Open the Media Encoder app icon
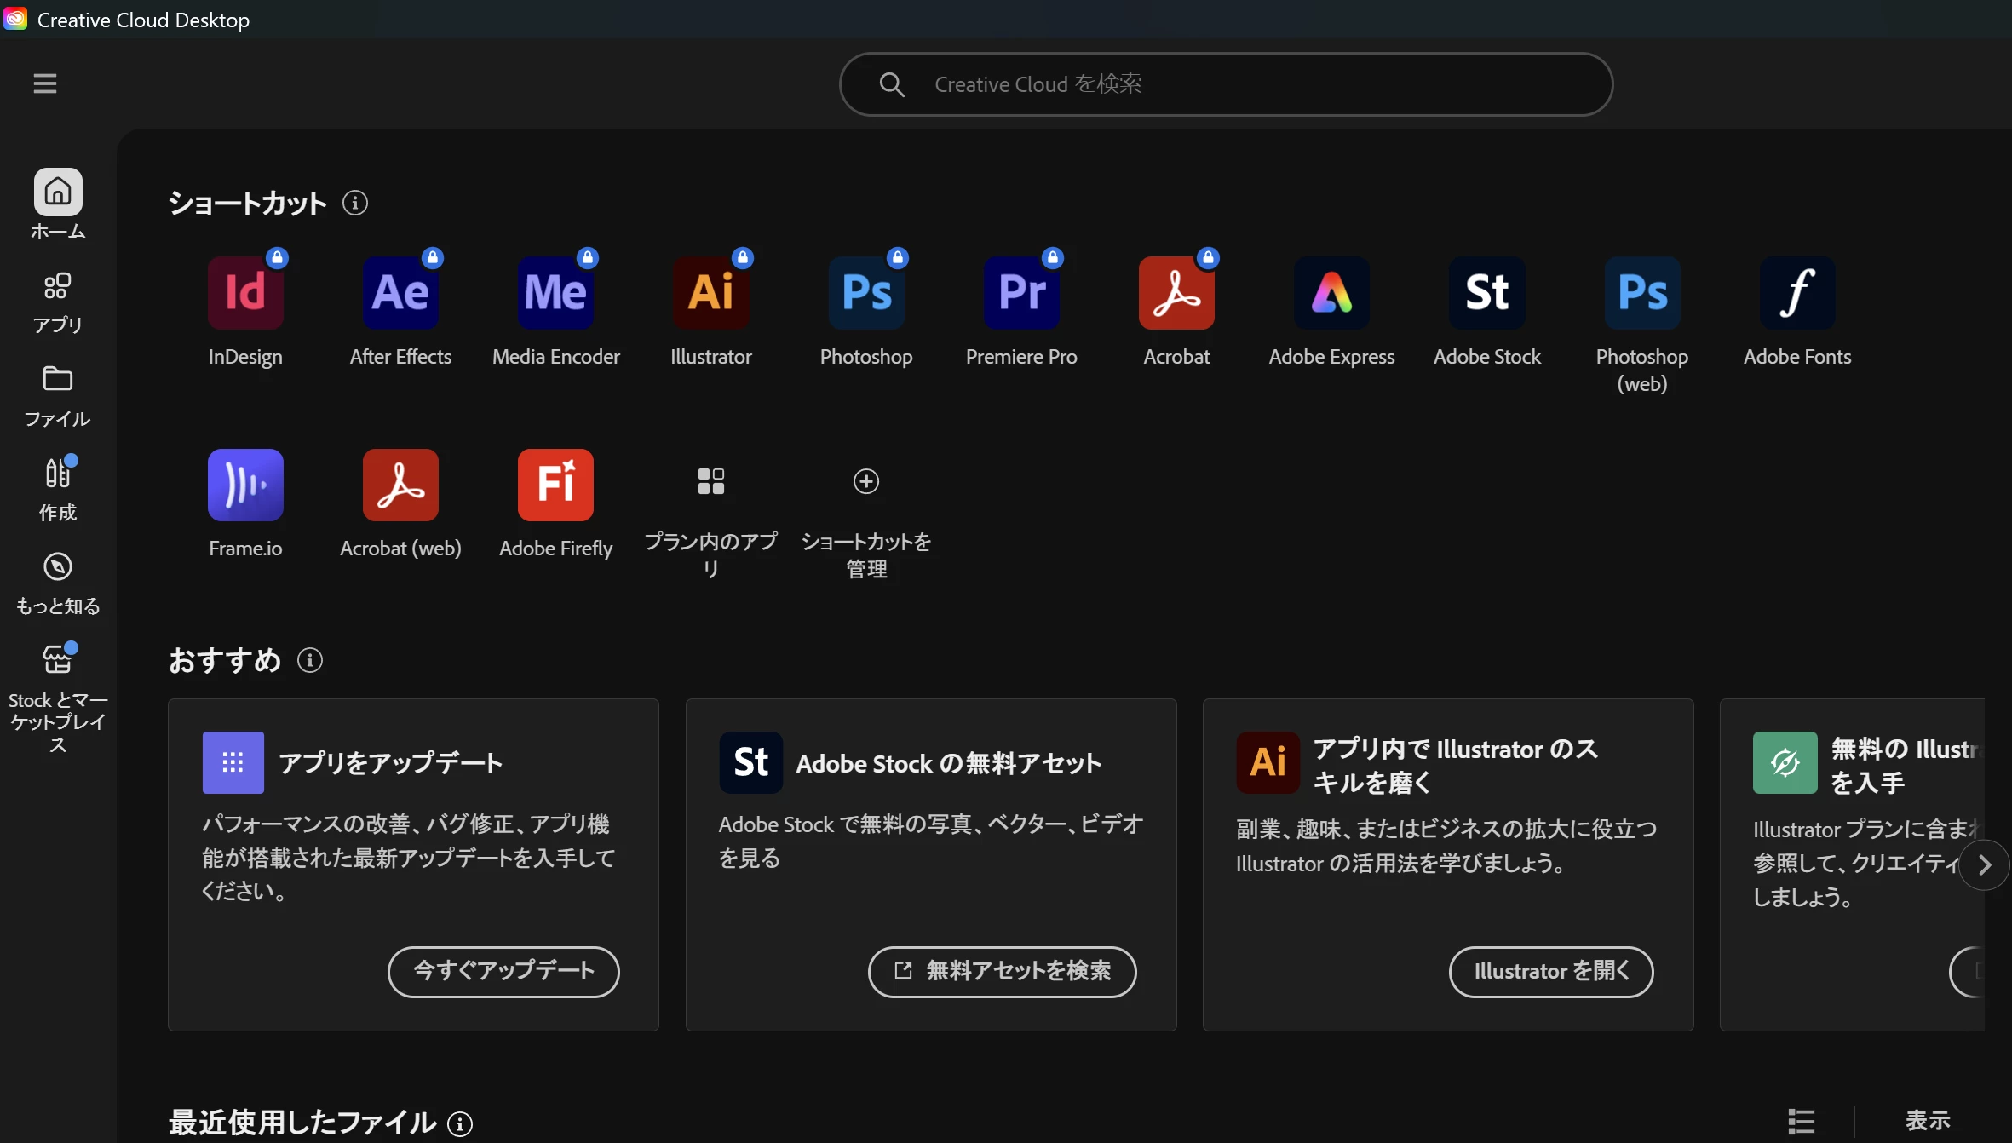This screenshot has height=1143, width=2012. pyautogui.click(x=555, y=293)
